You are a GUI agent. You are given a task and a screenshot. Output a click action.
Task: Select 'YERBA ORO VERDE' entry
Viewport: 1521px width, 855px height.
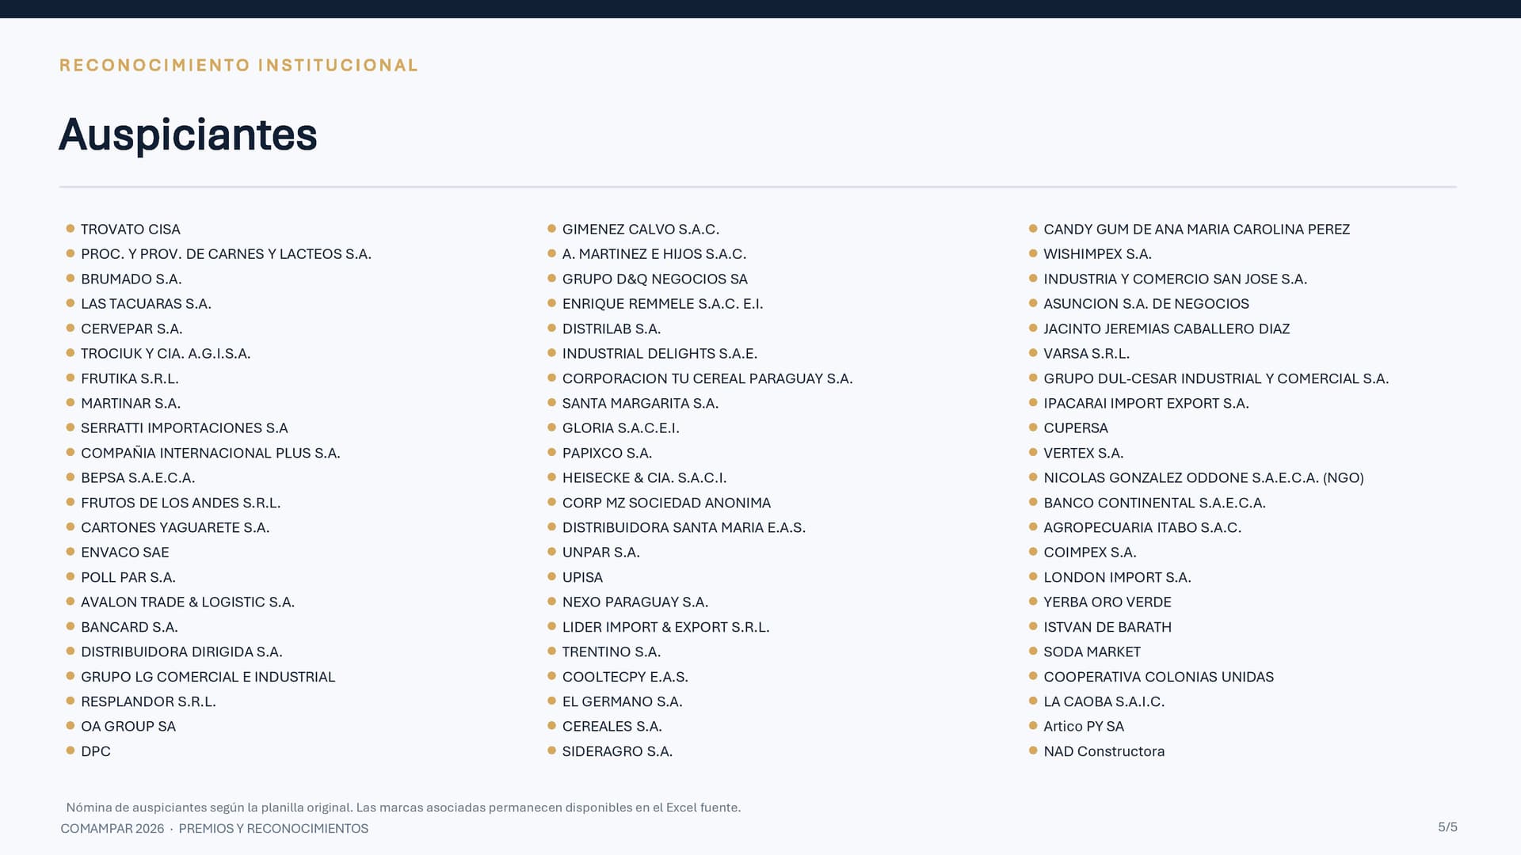1107,602
